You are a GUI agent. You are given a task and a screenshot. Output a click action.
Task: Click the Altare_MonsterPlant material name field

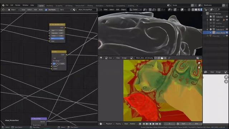87,10
